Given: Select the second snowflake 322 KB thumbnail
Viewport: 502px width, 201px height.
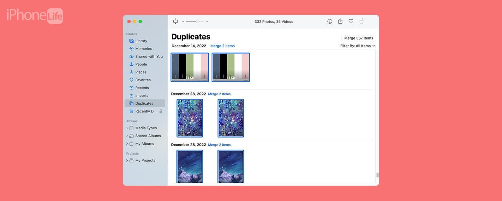Looking at the screenshot, I should pos(231,118).
